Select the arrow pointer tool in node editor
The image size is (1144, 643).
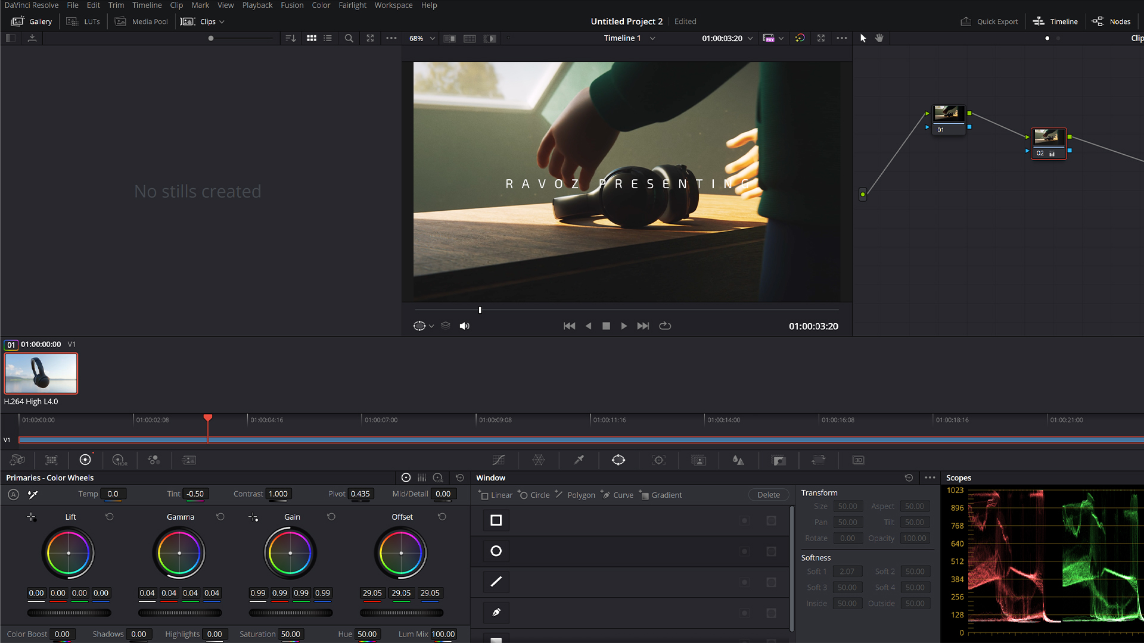pyautogui.click(x=863, y=38)
